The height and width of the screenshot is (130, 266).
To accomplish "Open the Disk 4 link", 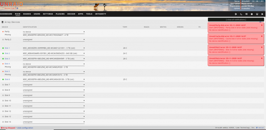I will [7, 64].
